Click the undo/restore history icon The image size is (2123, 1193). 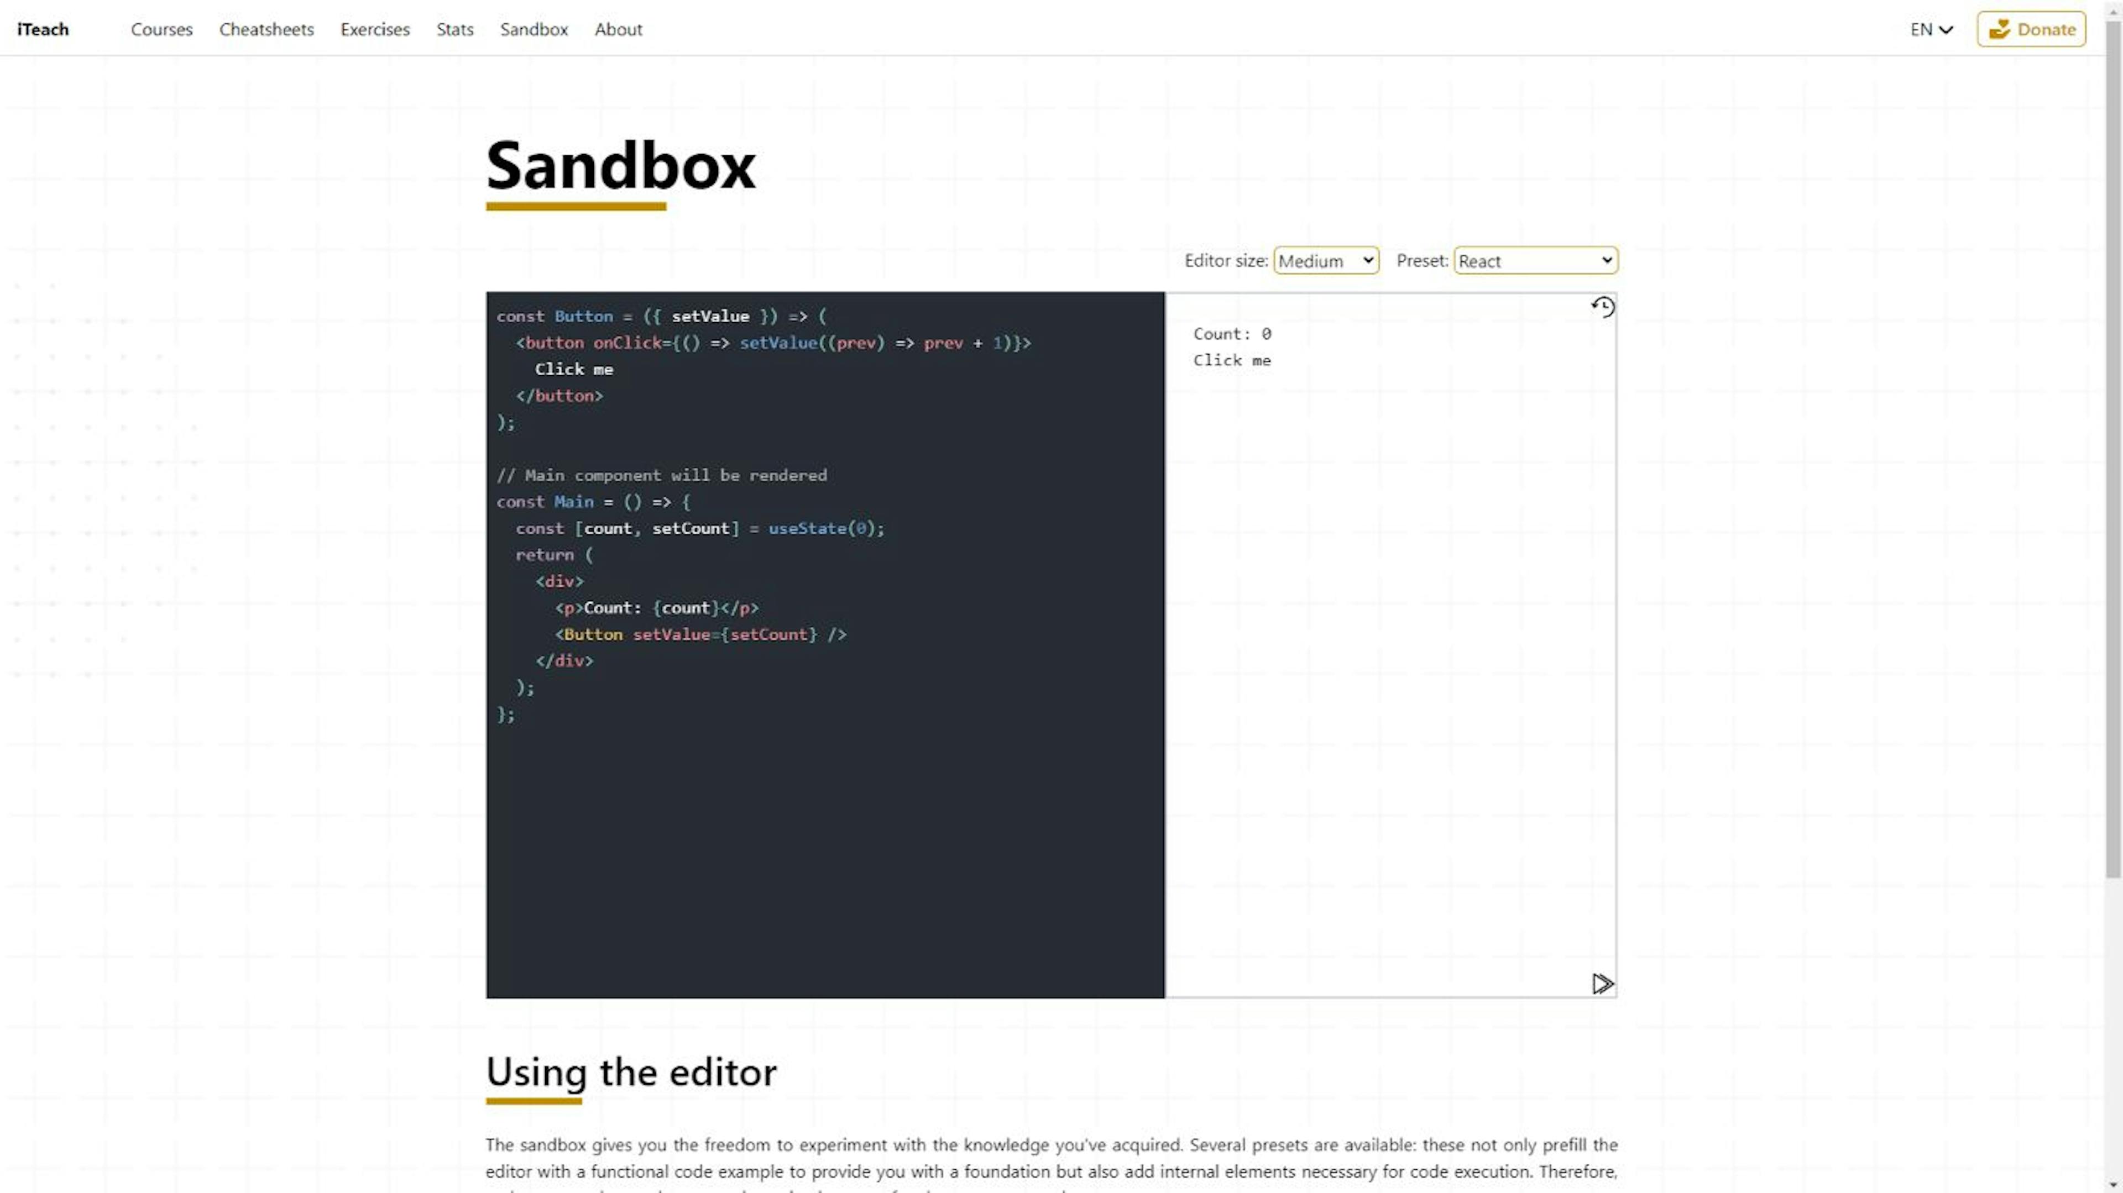point(1601,306)
